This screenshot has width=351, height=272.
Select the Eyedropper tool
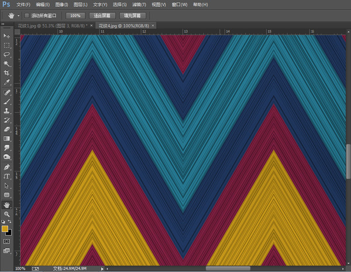[x=6, y=82]
